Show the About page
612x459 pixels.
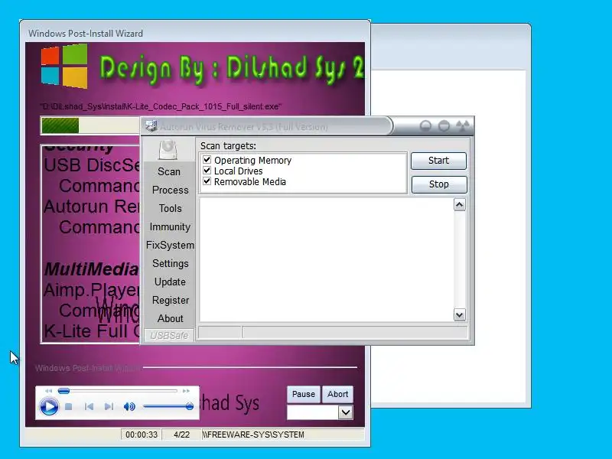click(x=170, y=318)
